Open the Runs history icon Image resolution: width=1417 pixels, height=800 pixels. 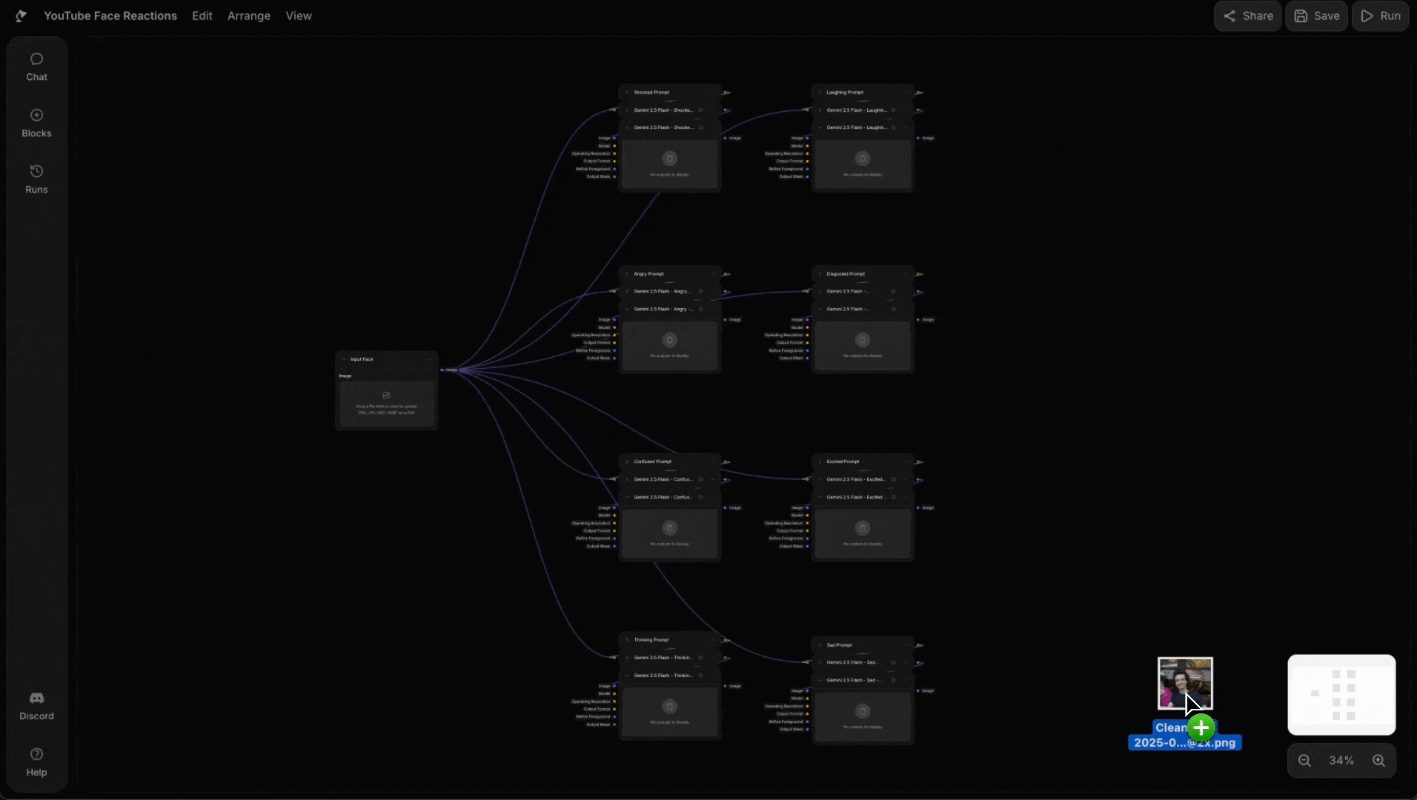pos(36,179)
